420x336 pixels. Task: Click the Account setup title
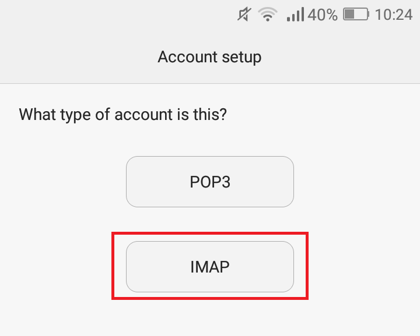209,57
